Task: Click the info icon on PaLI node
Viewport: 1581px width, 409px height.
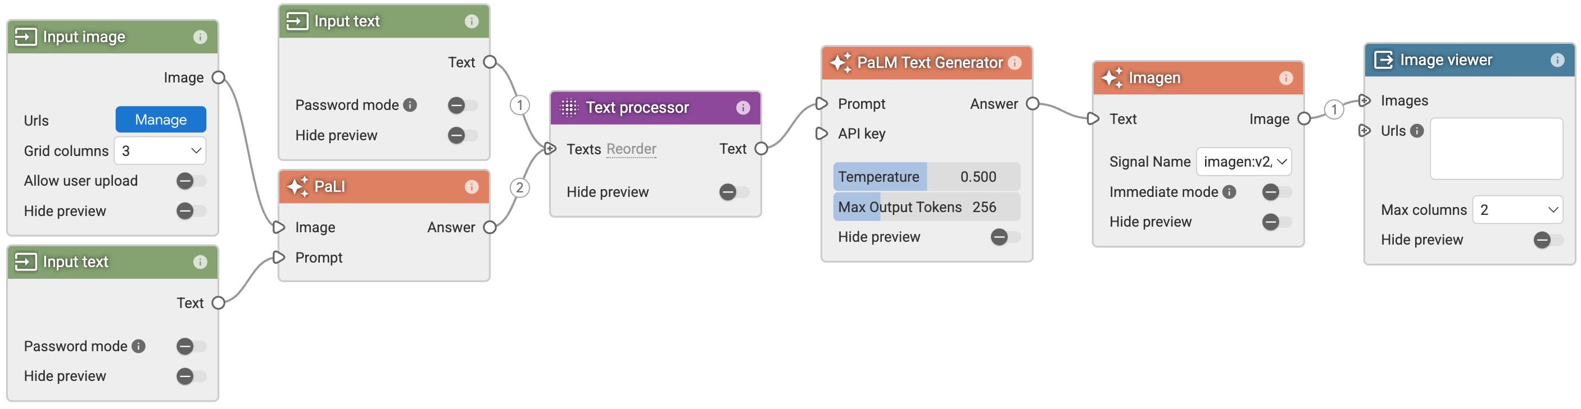Action: (472, 187)
